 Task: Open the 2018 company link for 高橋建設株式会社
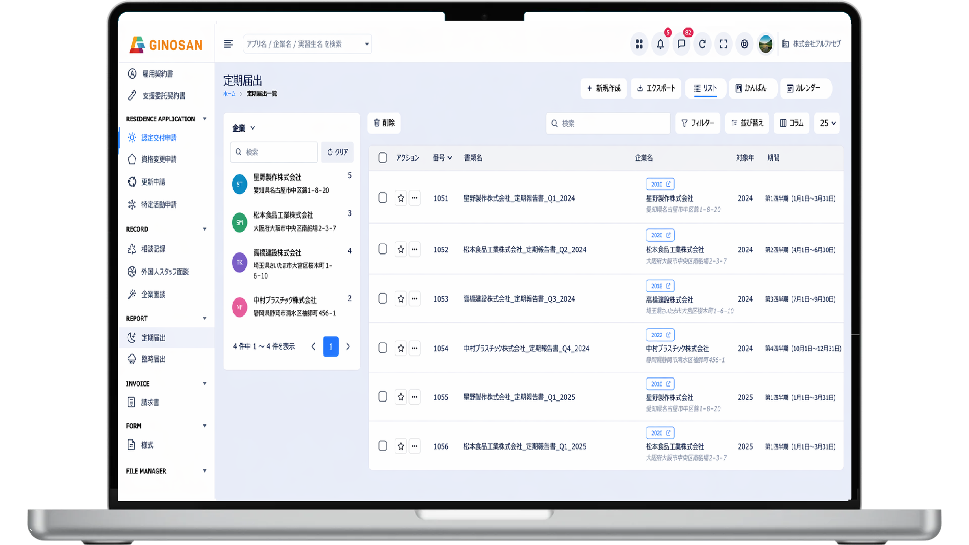660,285
